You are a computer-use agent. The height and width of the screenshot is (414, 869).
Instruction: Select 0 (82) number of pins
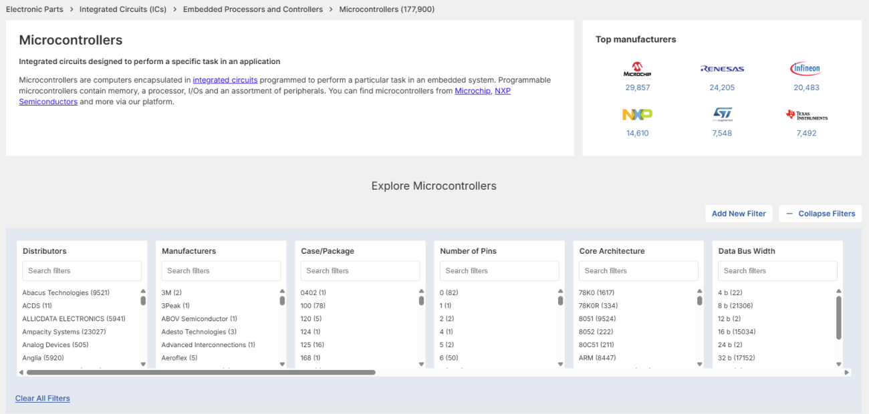[x=449, y=292]
